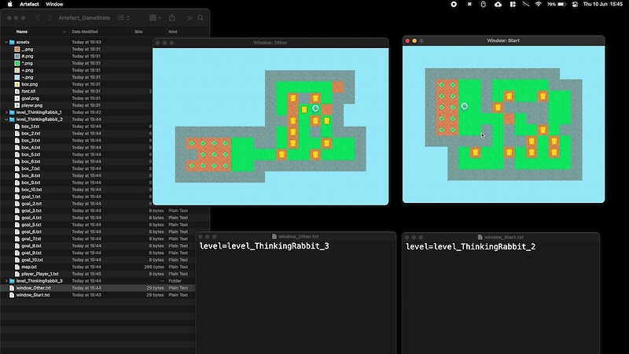Select the player.png file icon
This screenshot has height=354, width=629.
click(x=17, y=105)
